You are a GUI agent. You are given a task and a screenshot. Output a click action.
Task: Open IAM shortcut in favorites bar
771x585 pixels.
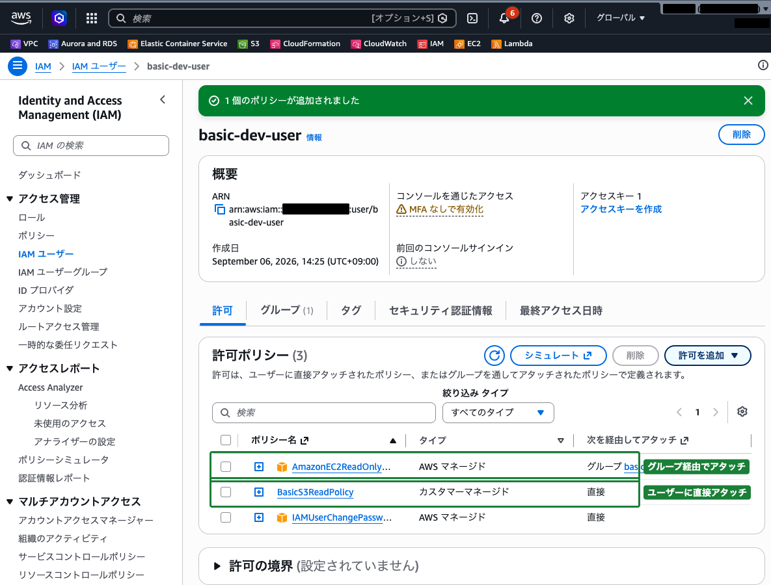430,44
